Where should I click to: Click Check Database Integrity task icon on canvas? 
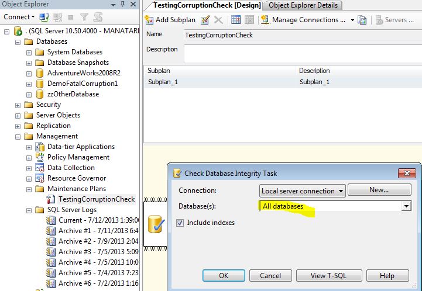pyautogui.click(x=156, y=224)
